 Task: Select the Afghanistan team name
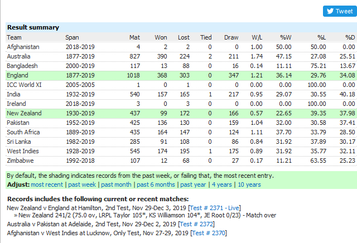click(x=23, y=47)
